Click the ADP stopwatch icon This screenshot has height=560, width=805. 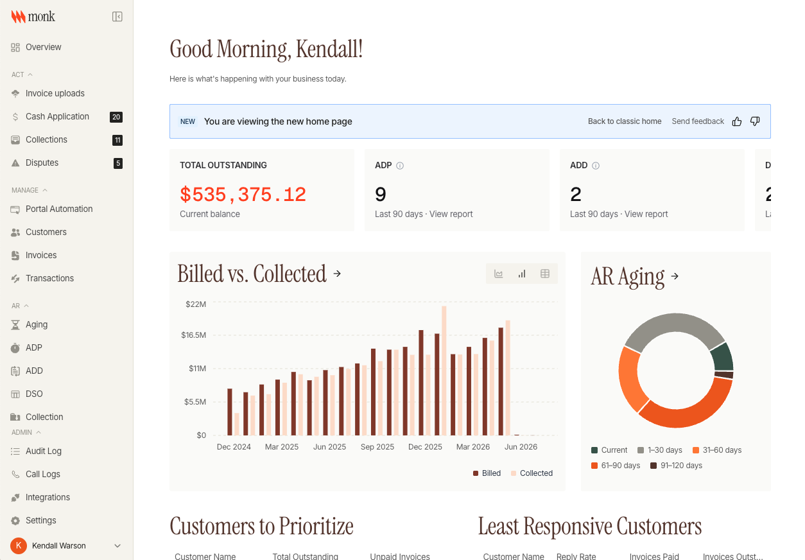tap(15, 348)
